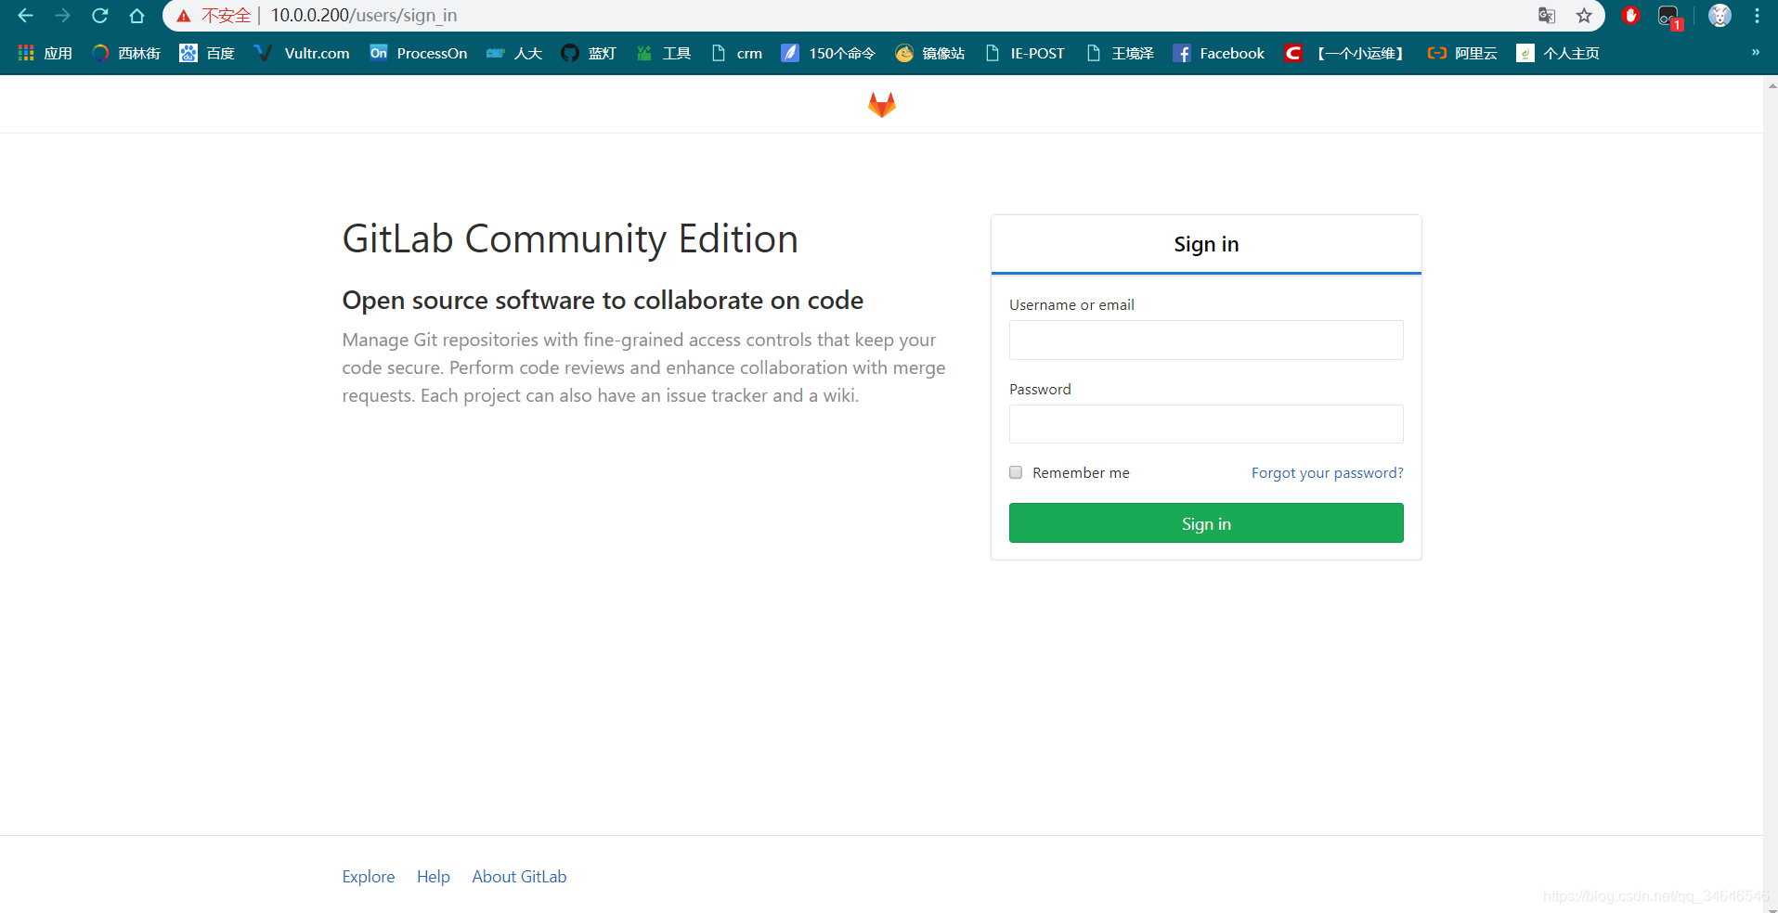1778x913 pixels.
Task: Click the address bar URL 10.0.0.200/users/sign_in
Action: (364, 16)
